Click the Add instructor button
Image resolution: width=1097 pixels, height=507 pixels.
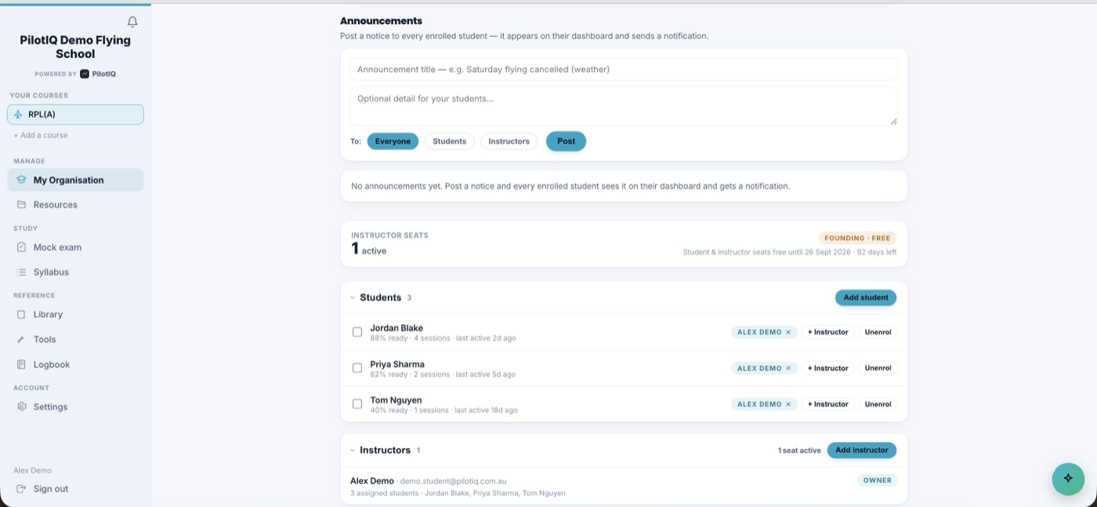pos(862,450)
